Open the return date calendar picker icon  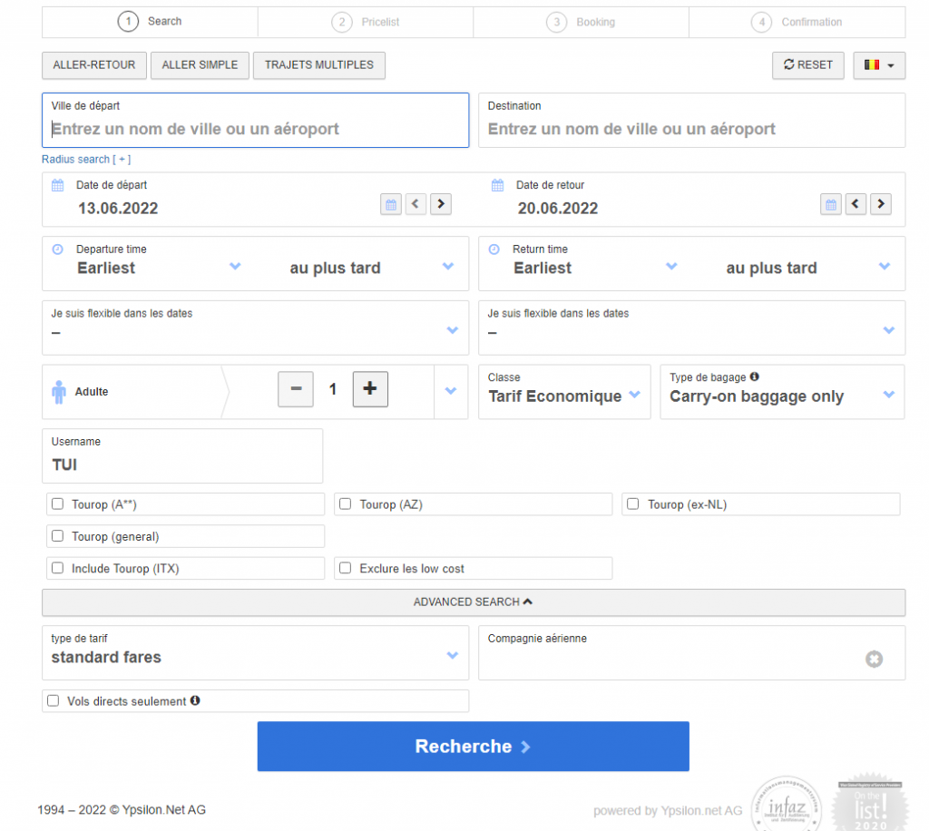point(831,204)
